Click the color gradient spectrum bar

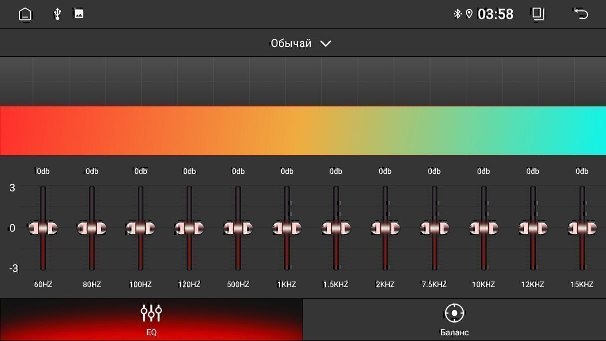tap(303, 131)
